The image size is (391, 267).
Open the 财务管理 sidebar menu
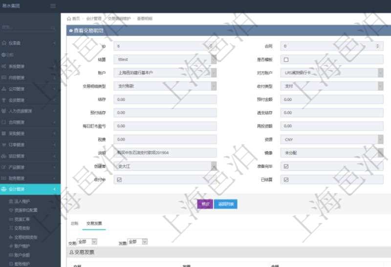point(30,178)
